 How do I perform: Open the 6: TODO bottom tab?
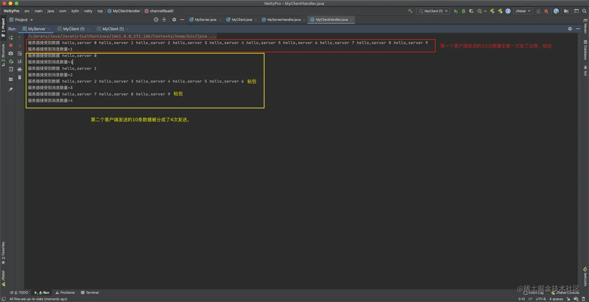coord(19,293)
